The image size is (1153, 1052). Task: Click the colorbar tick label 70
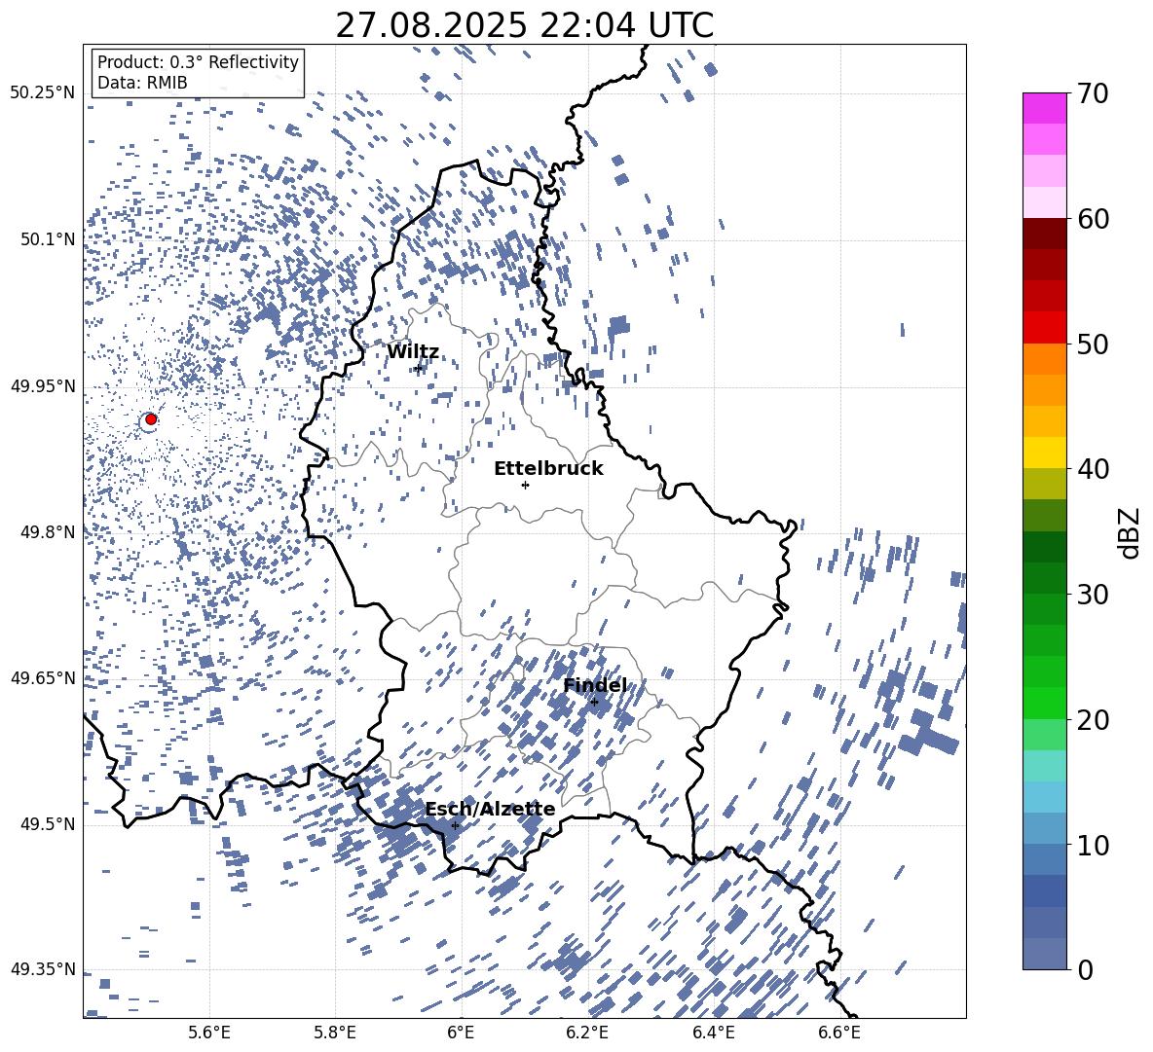pyautogui.click(x=1093, y=94)
